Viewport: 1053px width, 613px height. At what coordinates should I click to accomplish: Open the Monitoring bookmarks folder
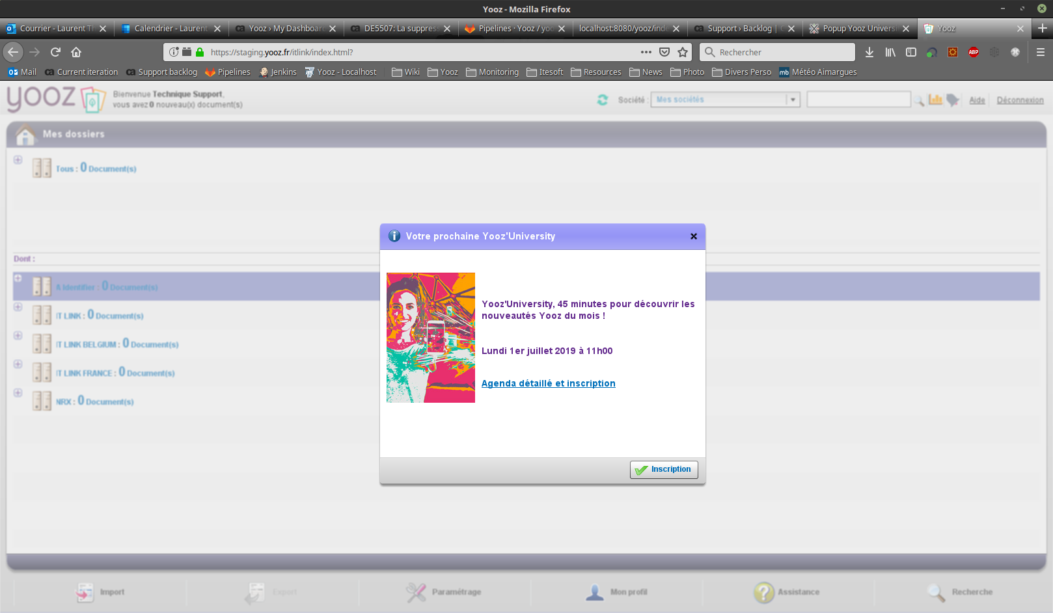point(493,72)
